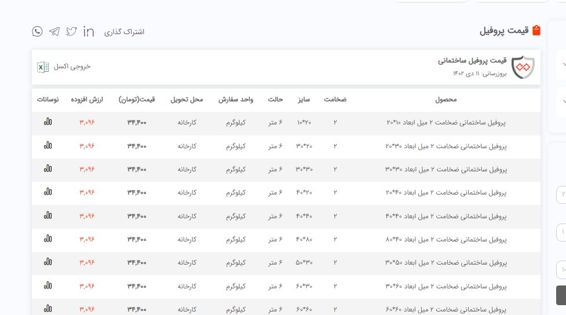Image resolution: width=566 pixels, height=315 pixels.
Task: Click the red clipboard icon by قیمت پروفیل
Action: 536,31
